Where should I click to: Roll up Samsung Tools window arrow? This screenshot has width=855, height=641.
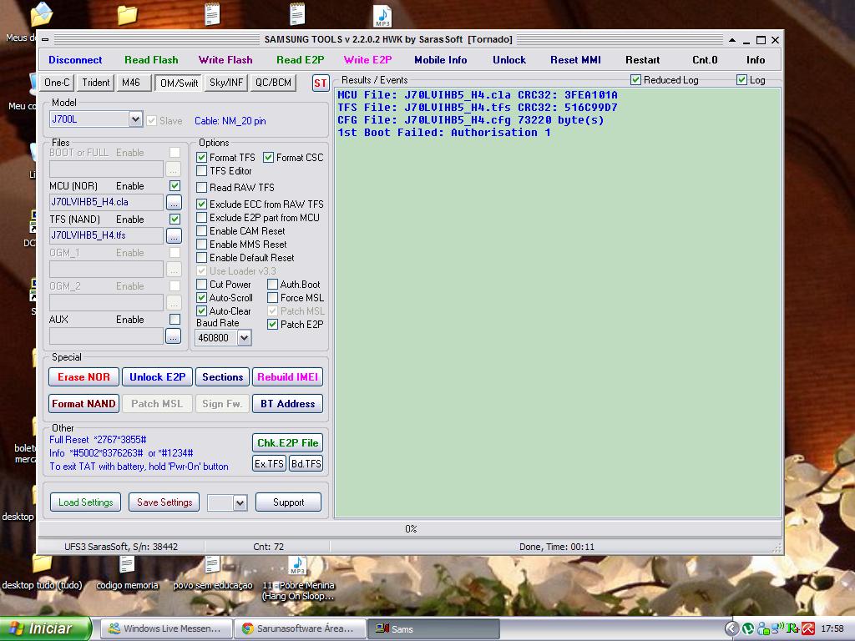tap(731, 40)
